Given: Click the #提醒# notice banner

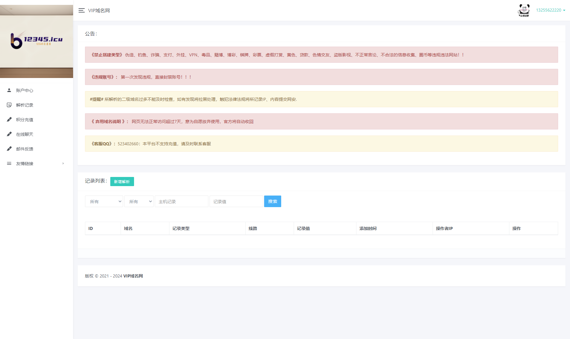Looking at the screenshot, I should pyautogui.click(x=321, y=99).
